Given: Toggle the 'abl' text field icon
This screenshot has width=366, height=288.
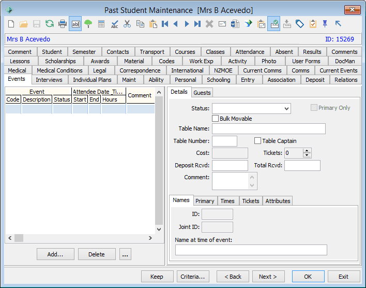Looking at the screenshot, I should [x=75, y=24].
